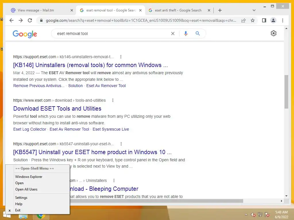Open Remove Previous Antivirus sitelink

coord(39,86)
